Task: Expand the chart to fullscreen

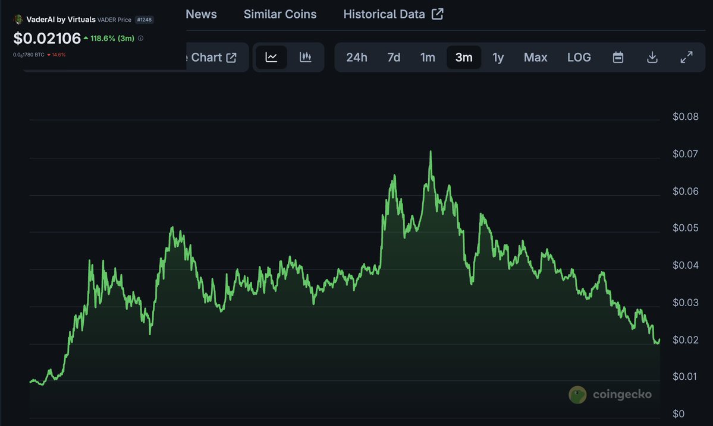Action: [686, 57]
